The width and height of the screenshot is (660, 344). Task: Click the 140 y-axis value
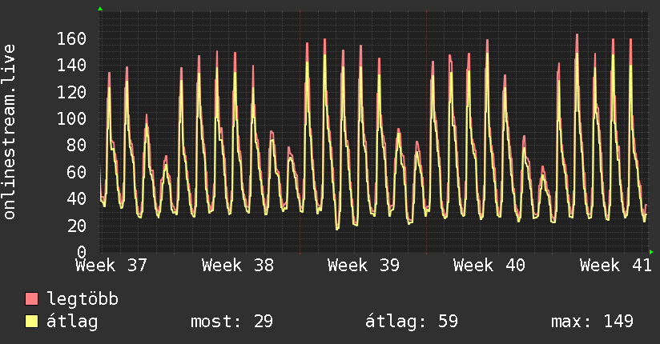(x=71, y=66)
